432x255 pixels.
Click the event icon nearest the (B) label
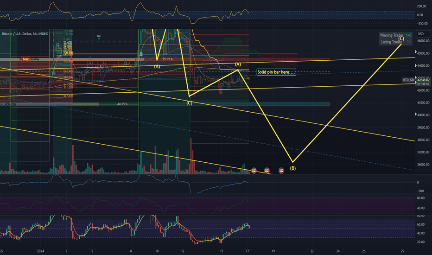(x=281, y=171)
